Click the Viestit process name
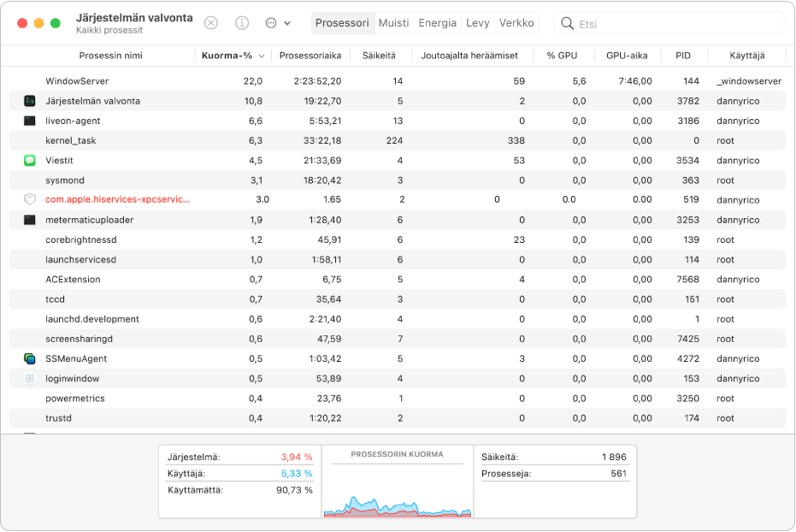Viewport: 796px width, 532px height. pyautogui.click(x=59, y=161)
